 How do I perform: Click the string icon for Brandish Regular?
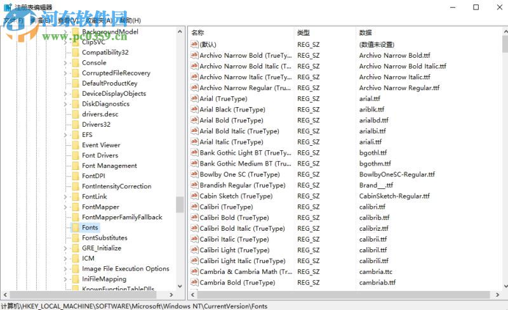194,184
